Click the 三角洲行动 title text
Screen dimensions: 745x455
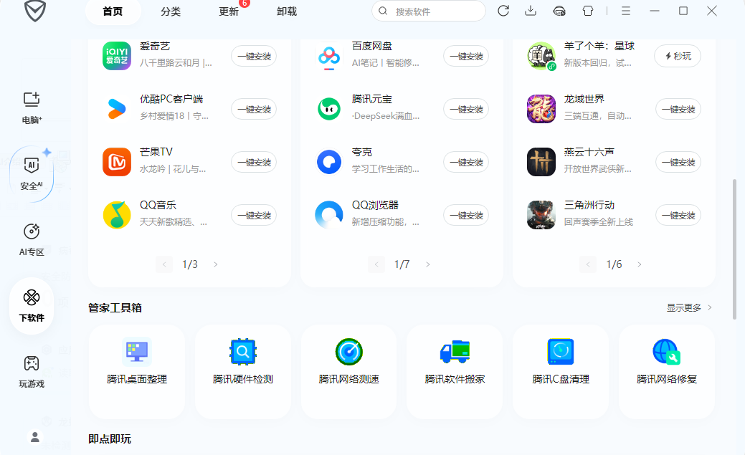click(589, 205)
